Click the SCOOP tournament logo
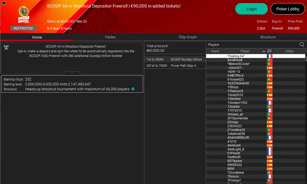The image size is (307, 184). [24, 15]
